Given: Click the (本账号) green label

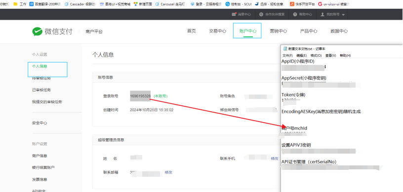Looking at the screenshot, I should [x=161, y=96].
